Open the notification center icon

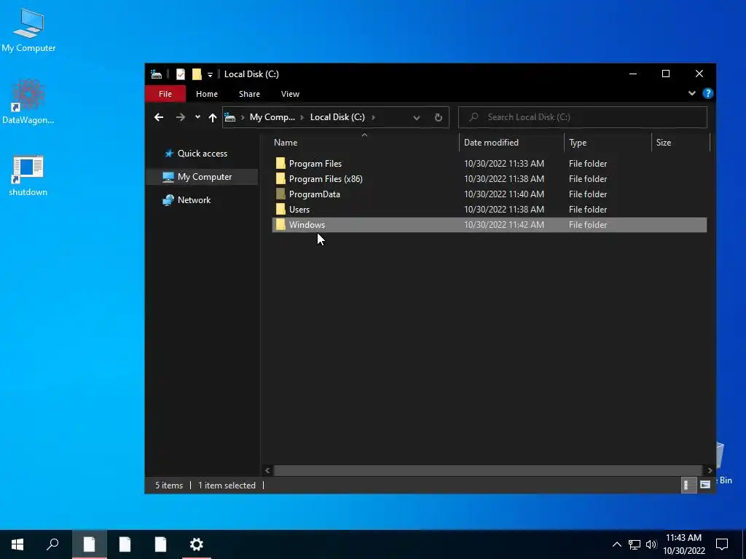click(722, 544)
